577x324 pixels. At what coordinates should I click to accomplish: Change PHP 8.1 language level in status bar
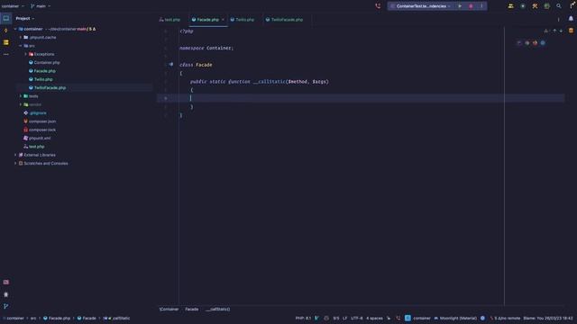click(x=303, y=319)
